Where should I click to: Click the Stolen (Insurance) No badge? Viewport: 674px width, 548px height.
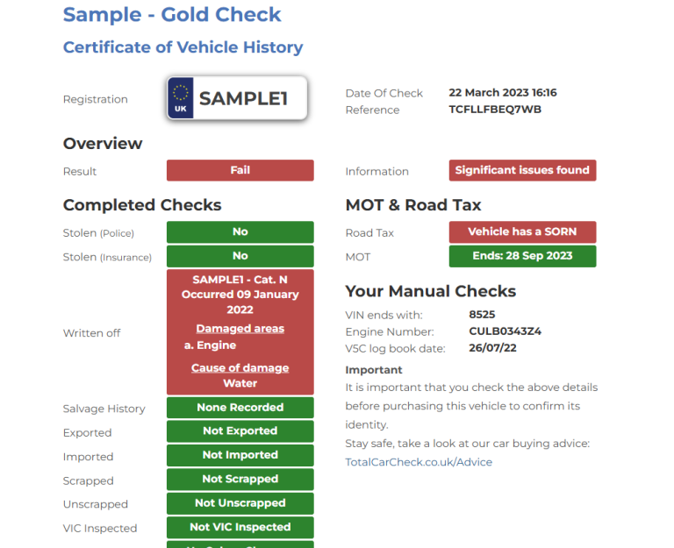[240, 256]
